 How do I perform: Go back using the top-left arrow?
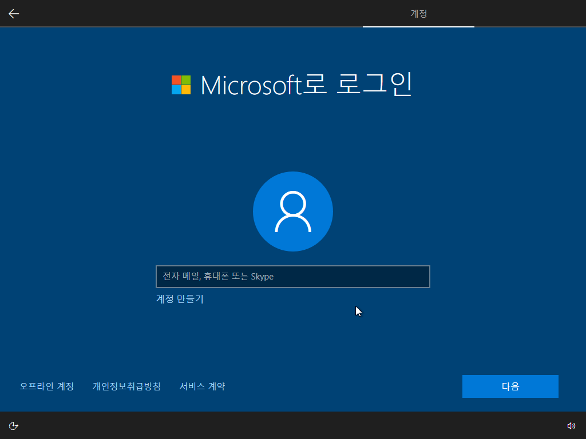14,14
